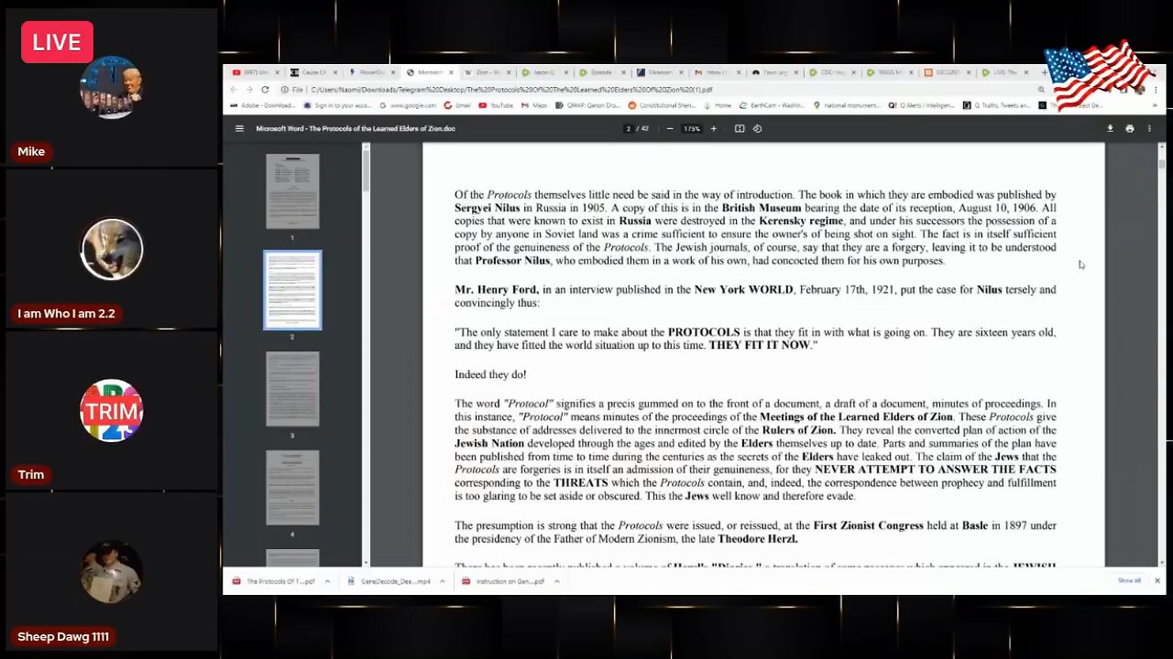Open Instruction on Gen...pdf download
The width and height of the screenshot is (1173, 659).
point(504,581)
